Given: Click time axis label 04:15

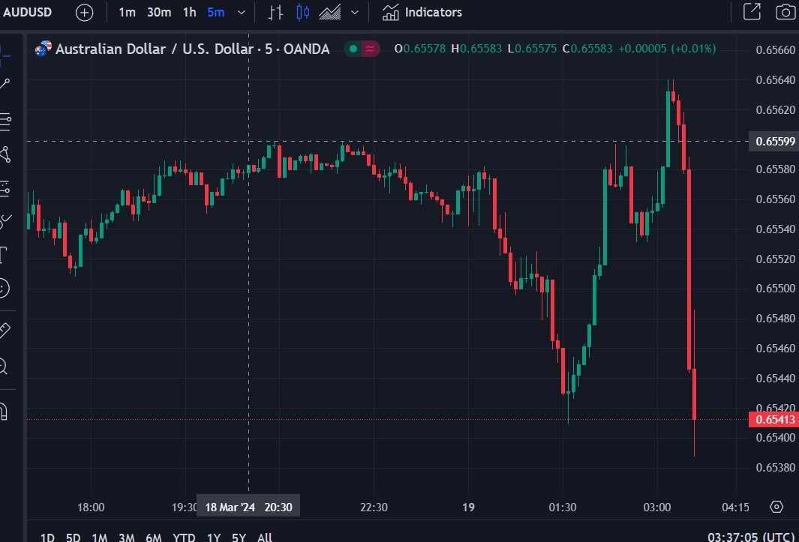Looking at the screenshot, I should 736,508.
